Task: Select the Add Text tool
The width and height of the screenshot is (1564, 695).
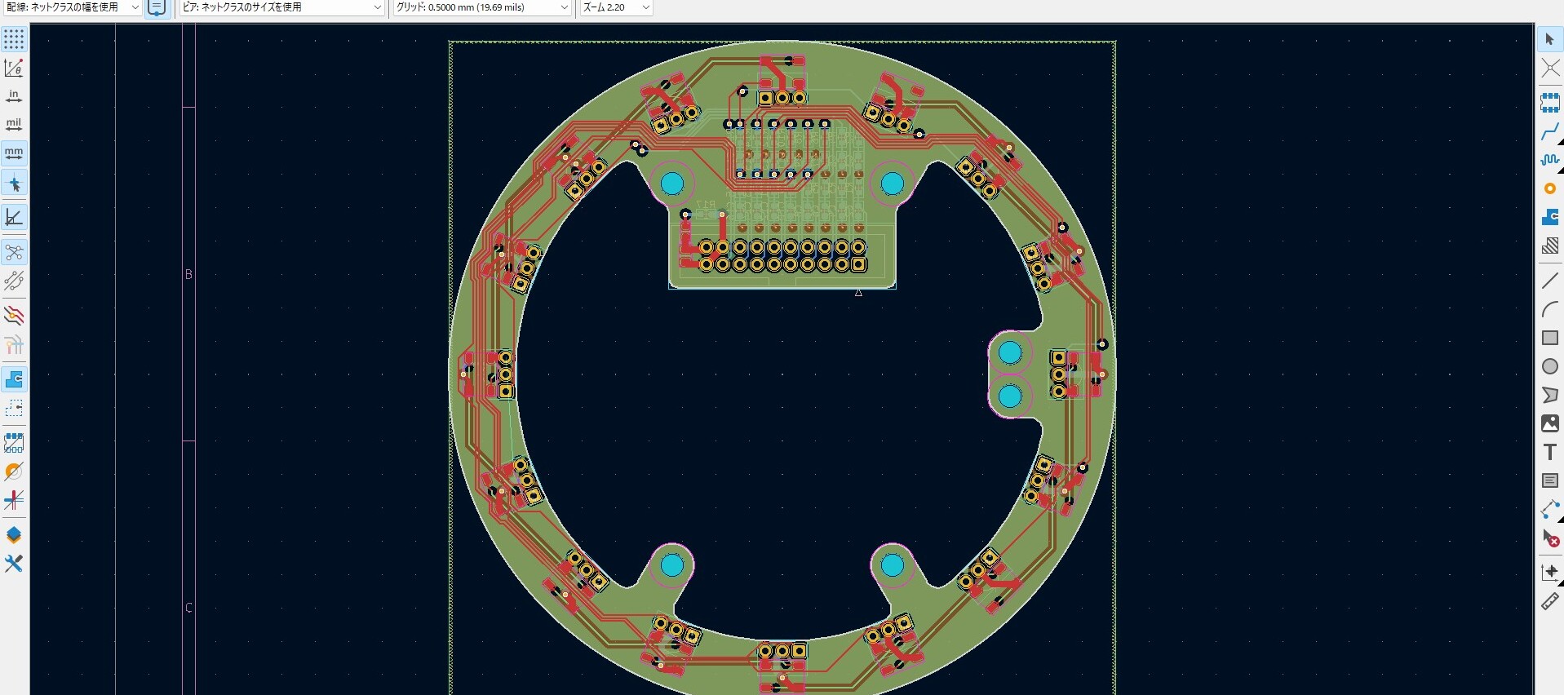Action: 1550,452
